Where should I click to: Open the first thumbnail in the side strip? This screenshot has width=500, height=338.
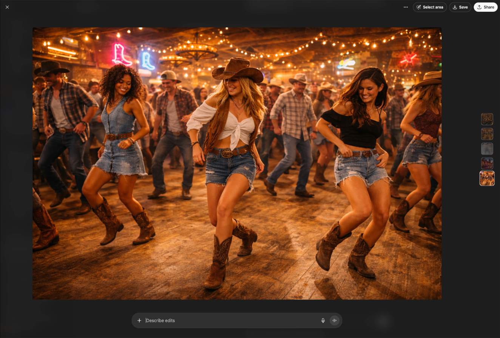click(x=487, y=119)
